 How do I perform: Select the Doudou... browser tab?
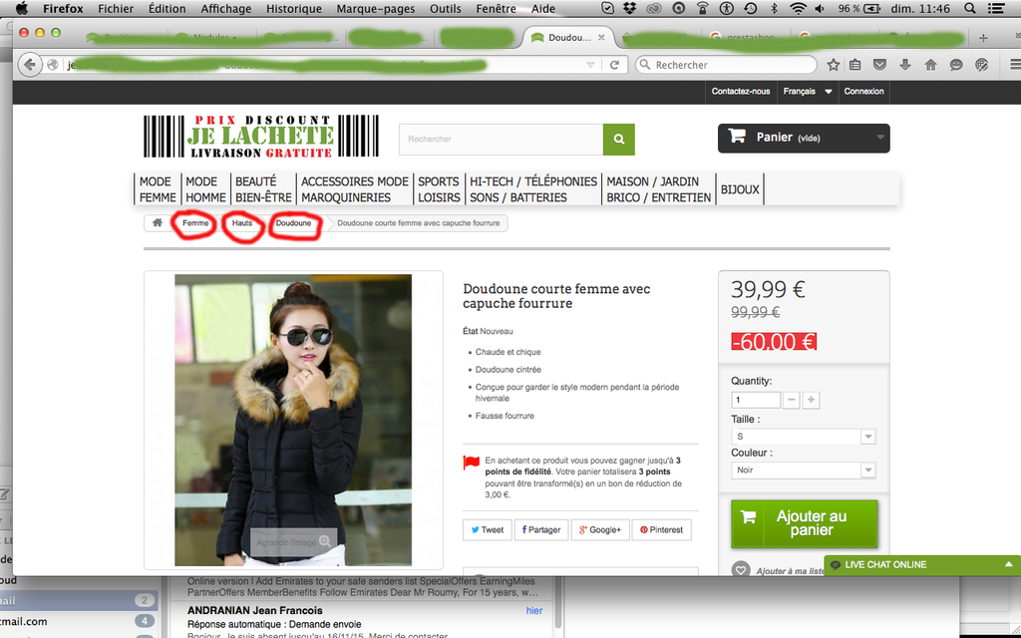point(568,38)
